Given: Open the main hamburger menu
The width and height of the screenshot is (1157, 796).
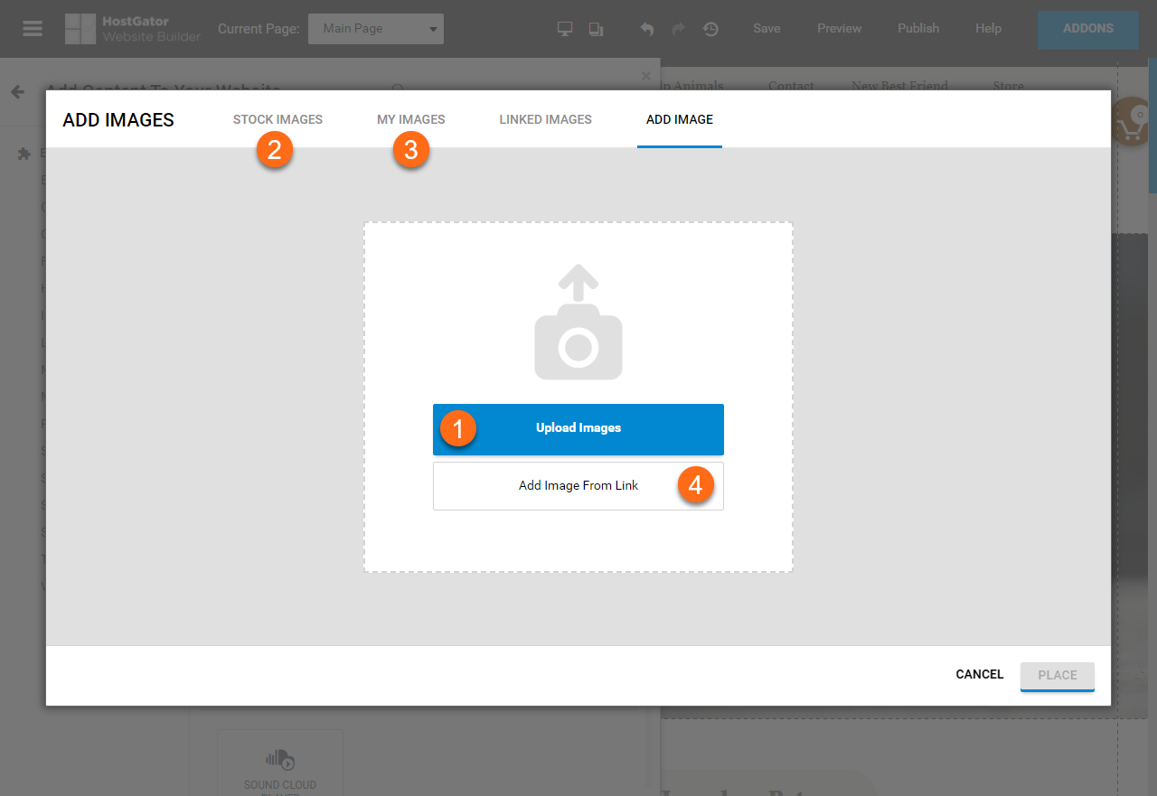Looking at the screenshot, I should tap(33, 28).
